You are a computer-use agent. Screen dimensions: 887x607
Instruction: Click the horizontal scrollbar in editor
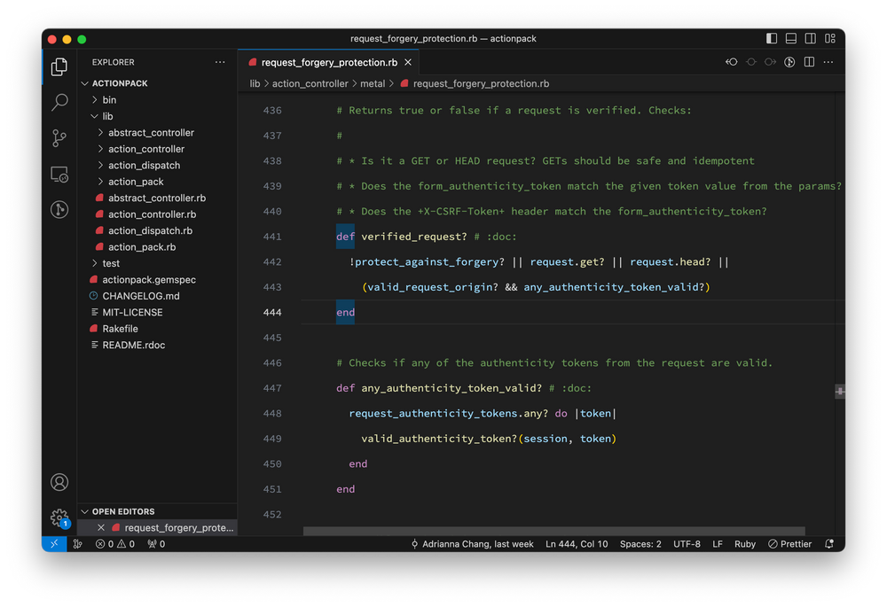[554, 532]
